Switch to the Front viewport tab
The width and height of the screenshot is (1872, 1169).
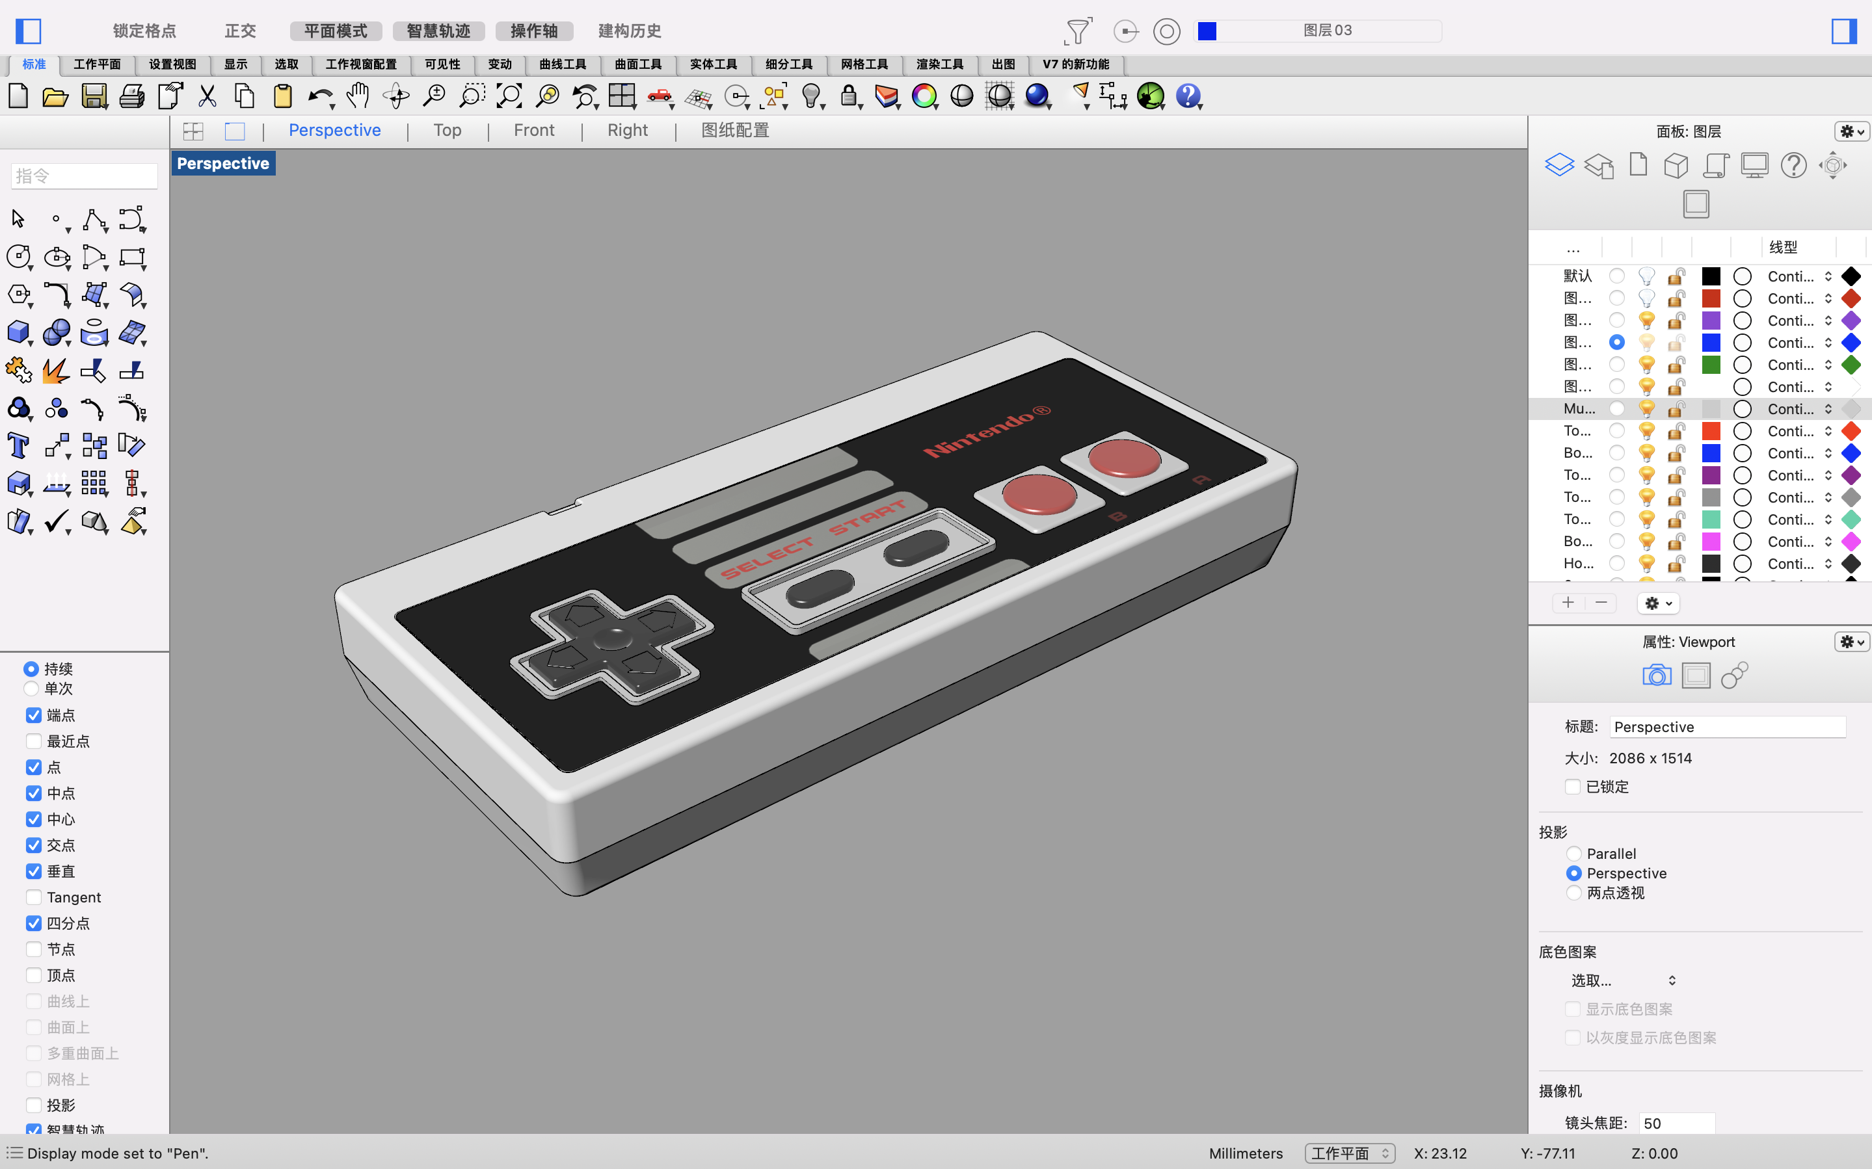click(x=534, y=130)
